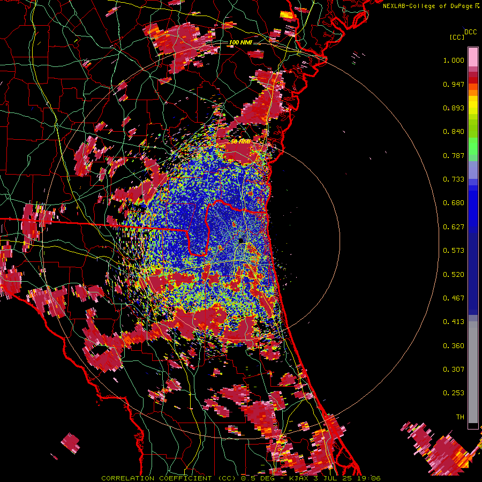Click the 0.787 scale value

coord(454,155)
